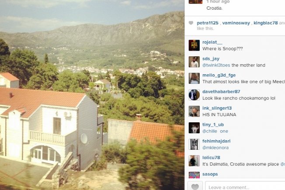Open kingblac78 username link
Image resolution: width=285 pixels, height=190 pixels.
click(x=266, y=23)
